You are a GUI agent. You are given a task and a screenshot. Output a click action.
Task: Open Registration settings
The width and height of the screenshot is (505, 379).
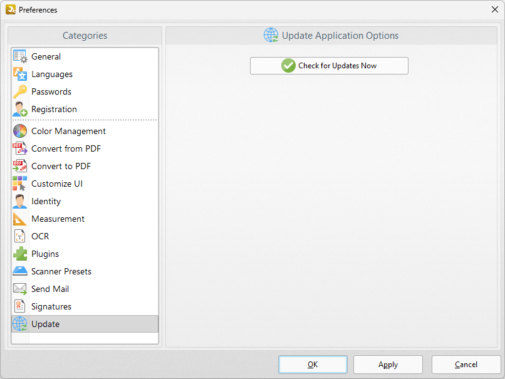85,109
